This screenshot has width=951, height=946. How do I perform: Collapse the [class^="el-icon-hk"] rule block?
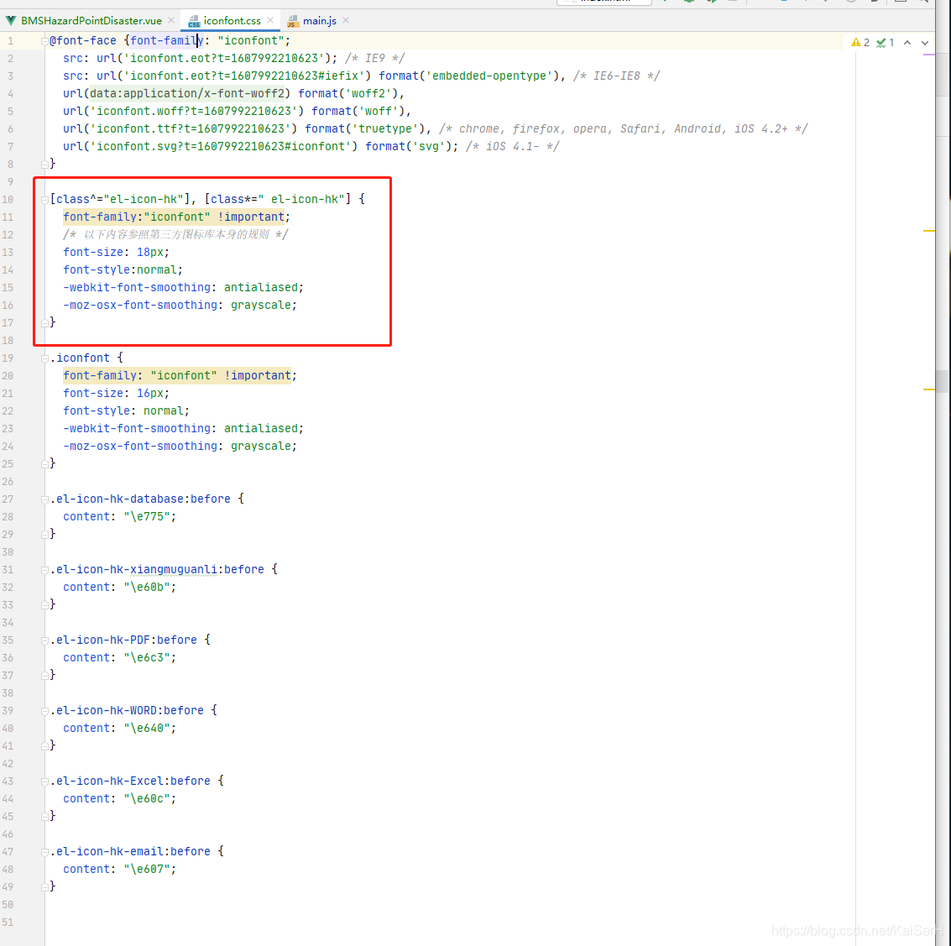[x=44, y=200]
